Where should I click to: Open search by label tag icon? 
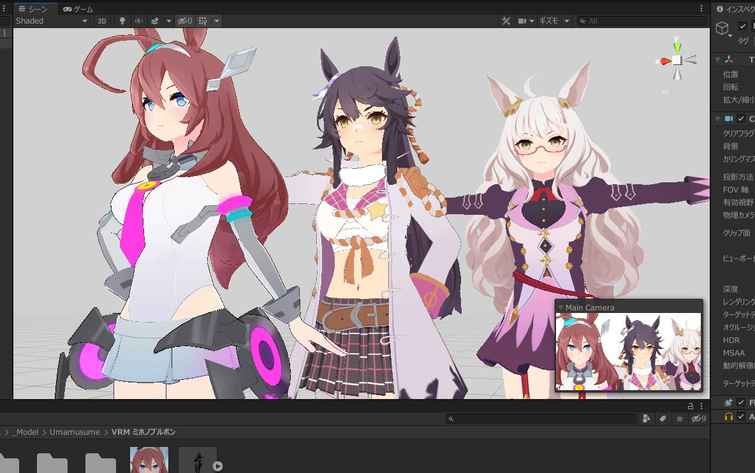pos(663,419)
